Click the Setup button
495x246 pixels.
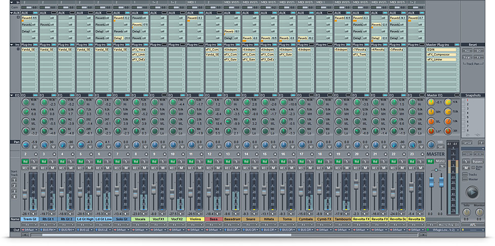(467, 143)
